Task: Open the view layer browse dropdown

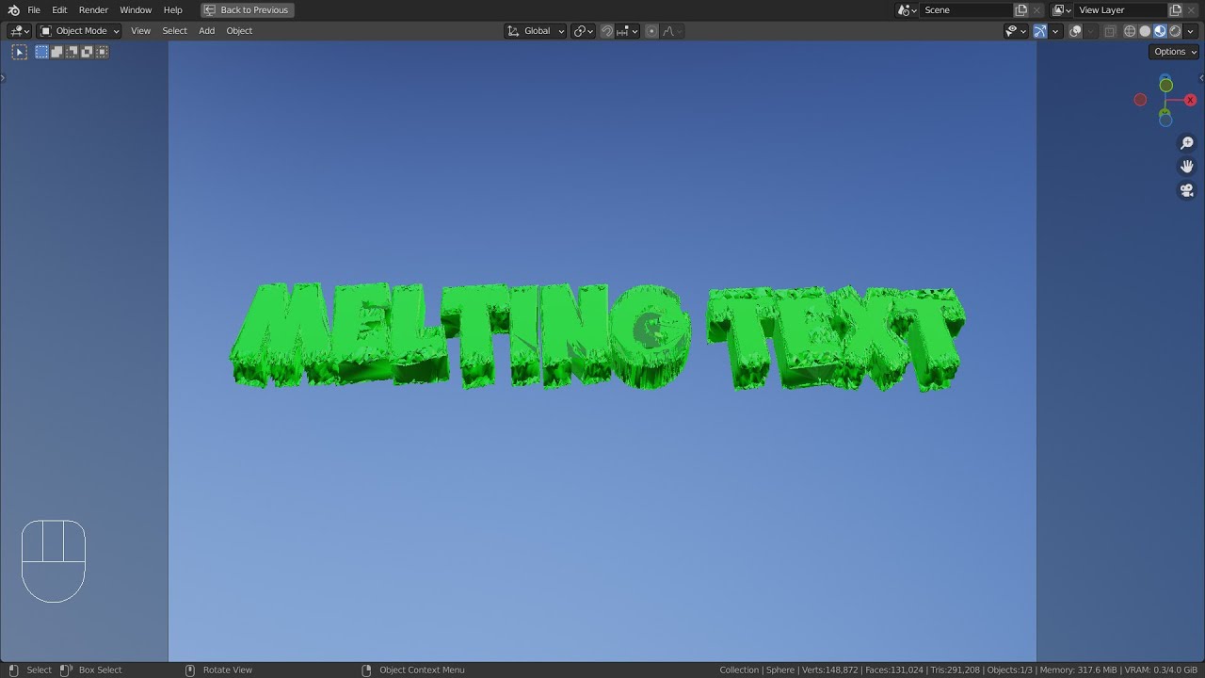Action: pos(1060,9)
